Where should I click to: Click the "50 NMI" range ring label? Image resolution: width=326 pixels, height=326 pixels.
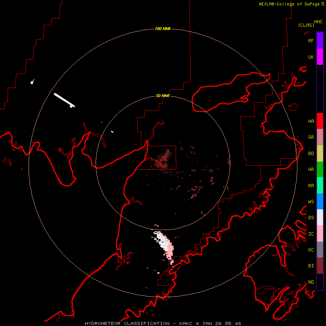coord(163,96)
